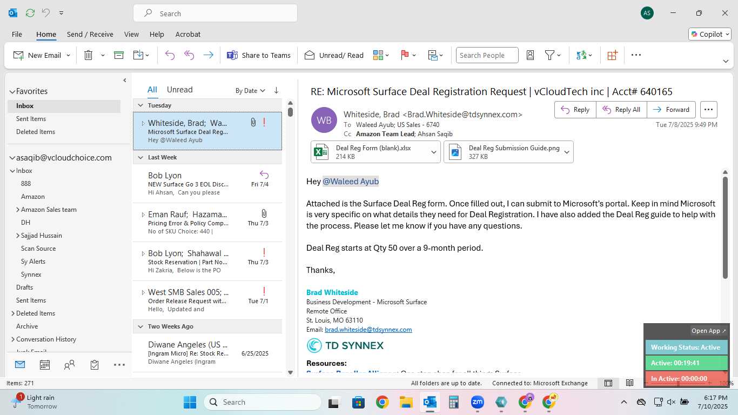738x415 pixels.
Task: Click the Get Add-ins icon
Action: (x=612, y=55)
